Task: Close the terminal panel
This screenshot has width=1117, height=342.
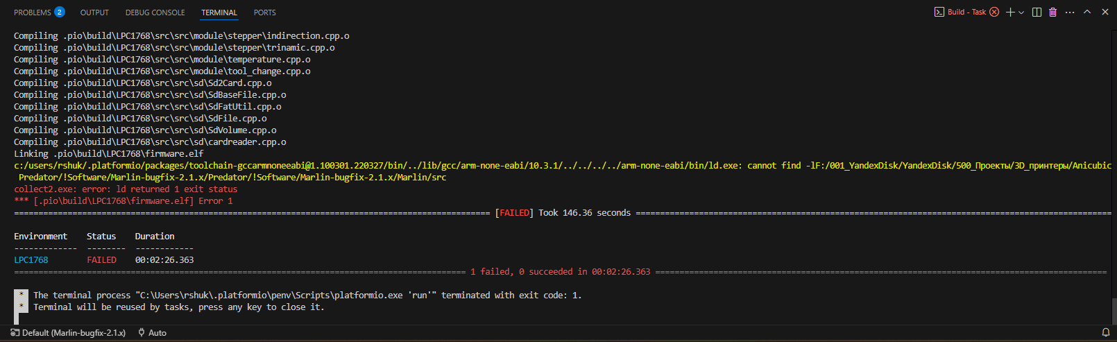Action: coord(1105,12)
